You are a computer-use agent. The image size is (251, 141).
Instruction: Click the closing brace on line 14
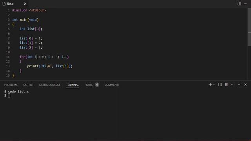coord(21,71)
